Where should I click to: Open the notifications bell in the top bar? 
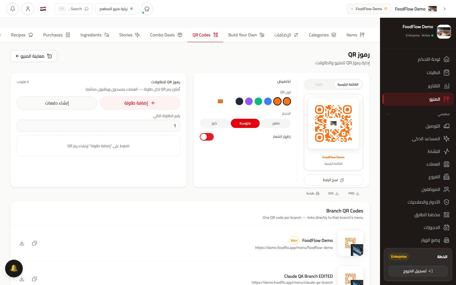13,9
